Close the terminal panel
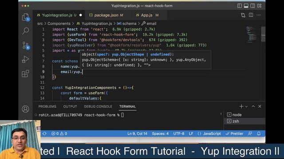This screenshot has width=284, height=159. pos(260,106)
